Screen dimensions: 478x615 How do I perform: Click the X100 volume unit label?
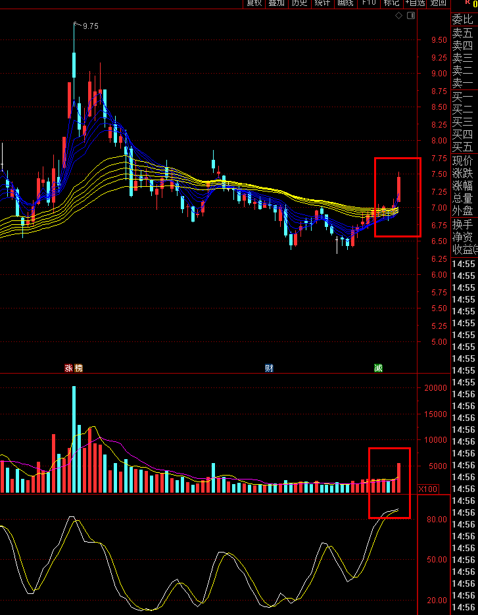(428, 489)
